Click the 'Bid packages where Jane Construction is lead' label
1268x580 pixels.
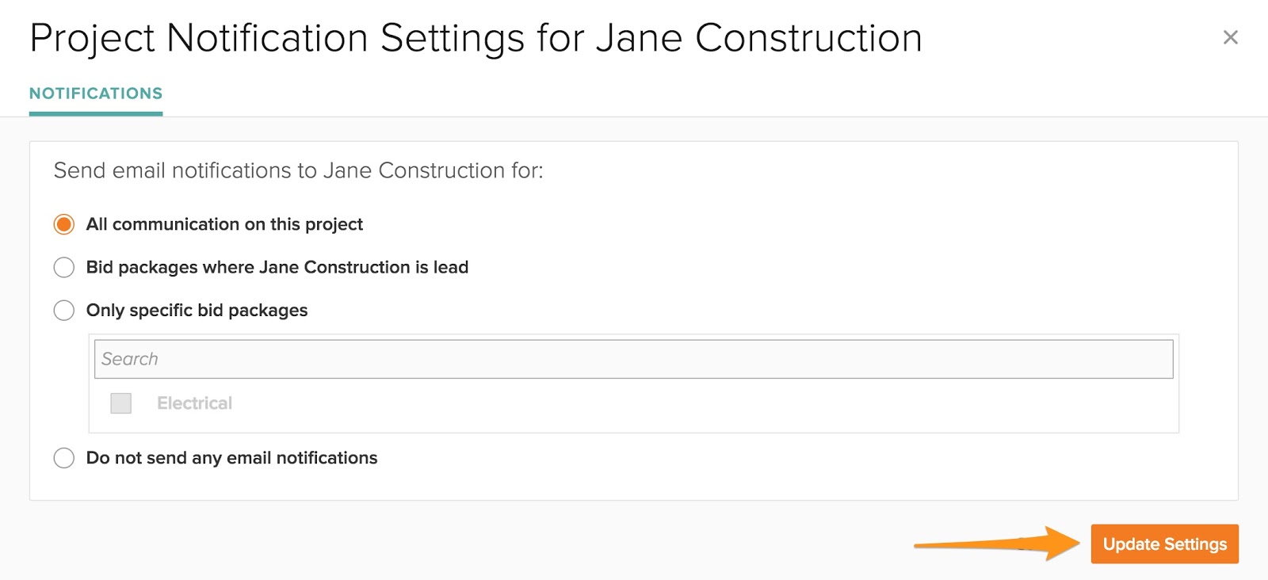tap(277, 268)
